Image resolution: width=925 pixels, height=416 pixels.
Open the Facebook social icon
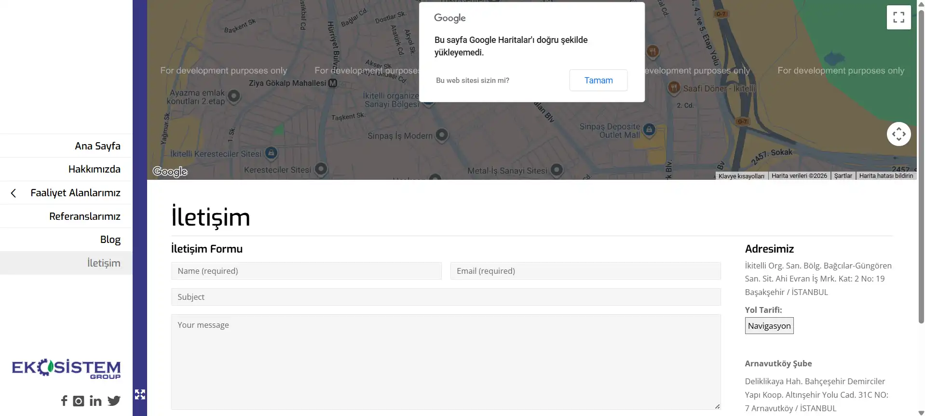(64, 401)
